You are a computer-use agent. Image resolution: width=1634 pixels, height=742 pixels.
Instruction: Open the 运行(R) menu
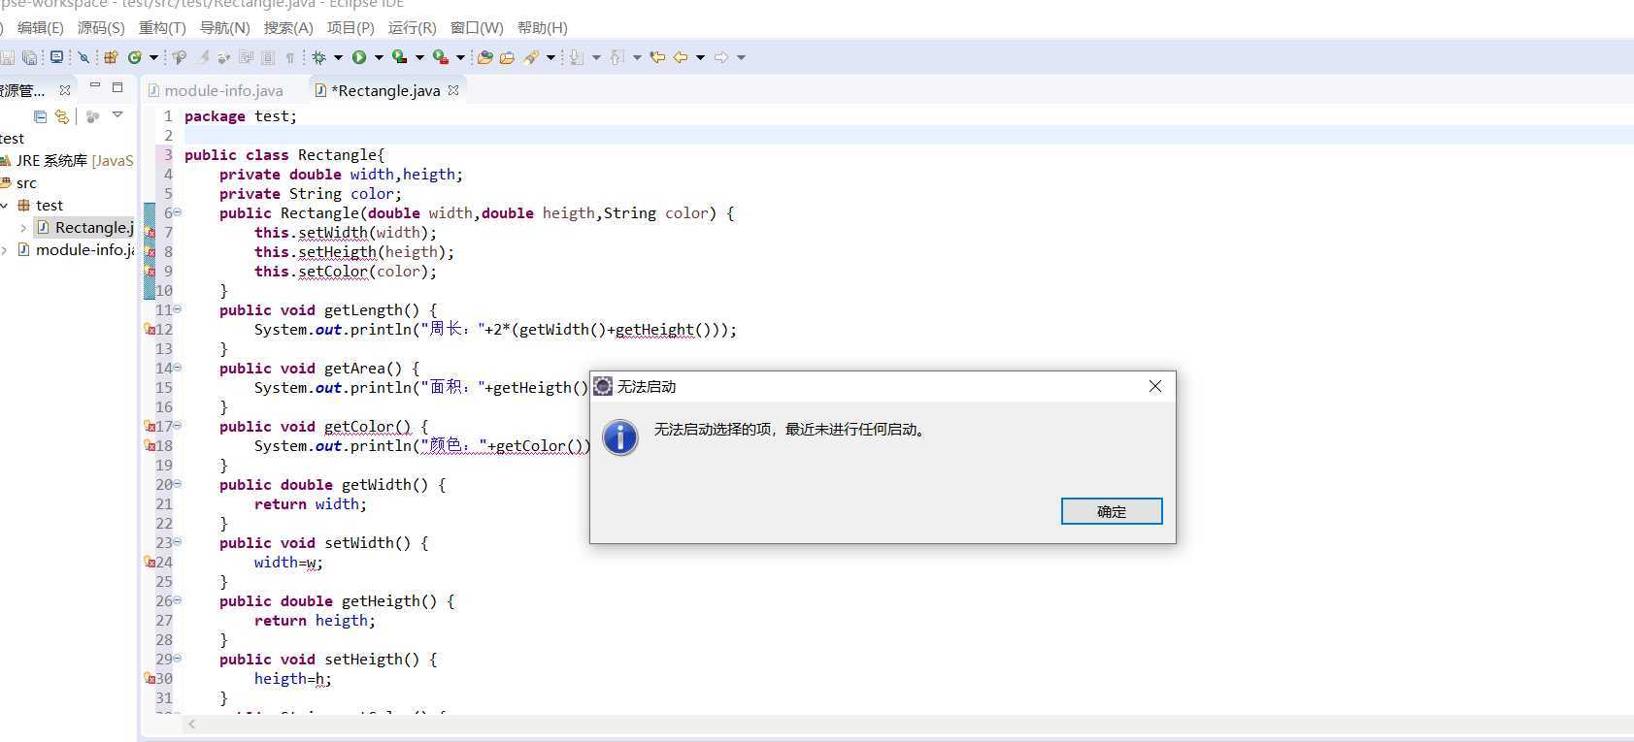[x=413, y=28]
